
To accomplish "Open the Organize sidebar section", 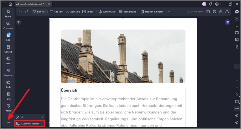I will click(8, 73).
